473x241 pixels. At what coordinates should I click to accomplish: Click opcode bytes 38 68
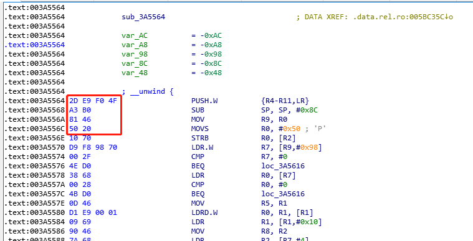click(x=80, y=176)
